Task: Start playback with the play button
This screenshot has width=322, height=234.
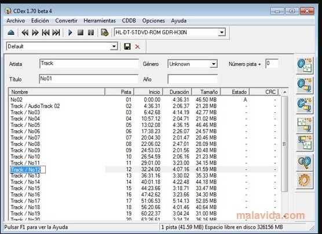Action: [x=70, y=32]
